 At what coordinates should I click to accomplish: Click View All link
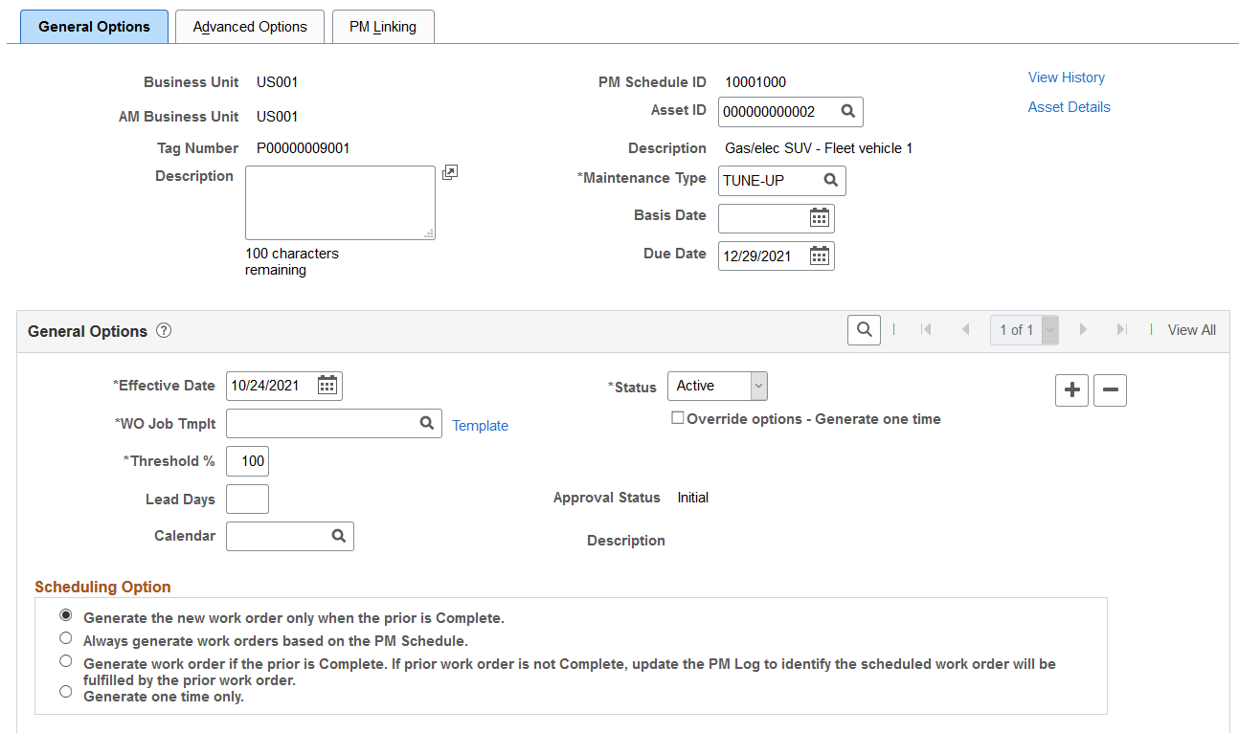coord(1192,330)
